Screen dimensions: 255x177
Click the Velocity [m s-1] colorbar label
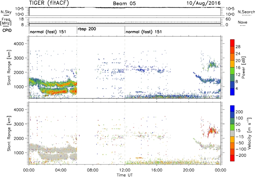(249, 134)
